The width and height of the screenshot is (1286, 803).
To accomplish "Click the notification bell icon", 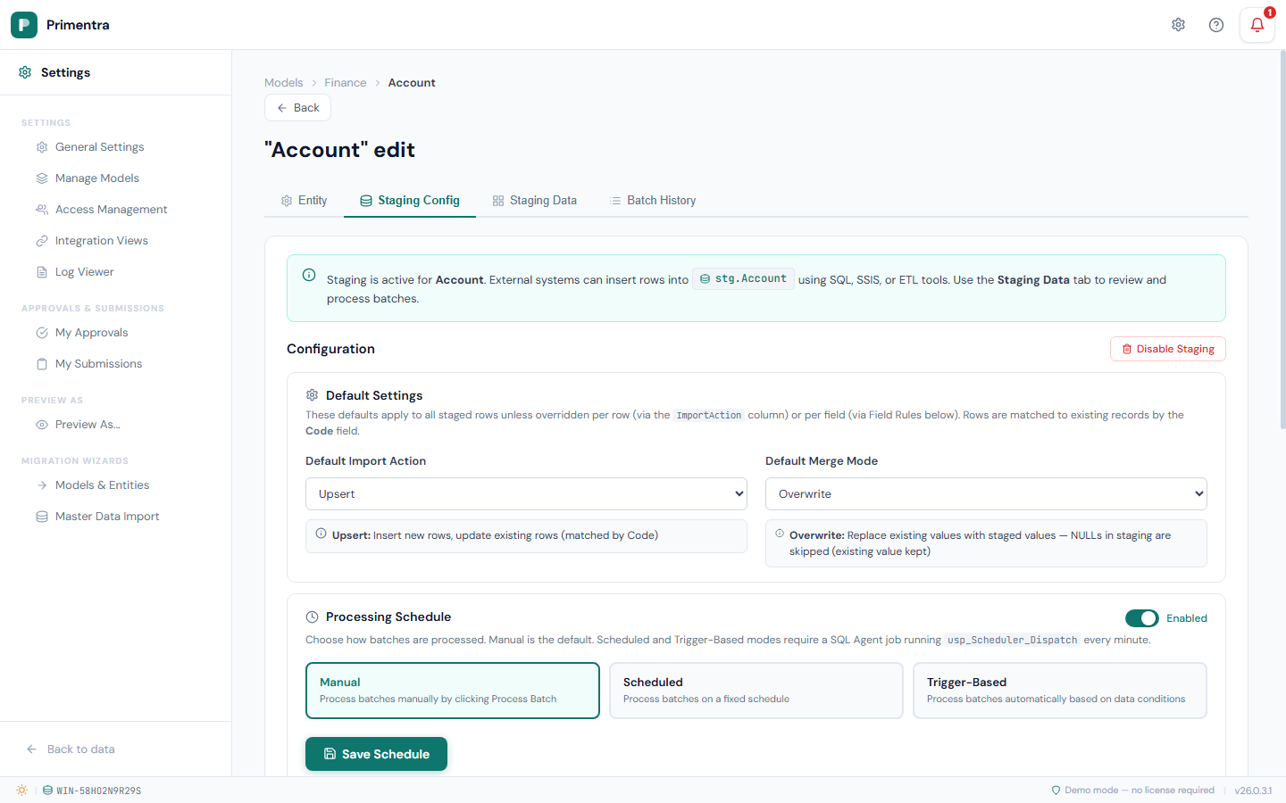I will click(x=1257, y=25).
